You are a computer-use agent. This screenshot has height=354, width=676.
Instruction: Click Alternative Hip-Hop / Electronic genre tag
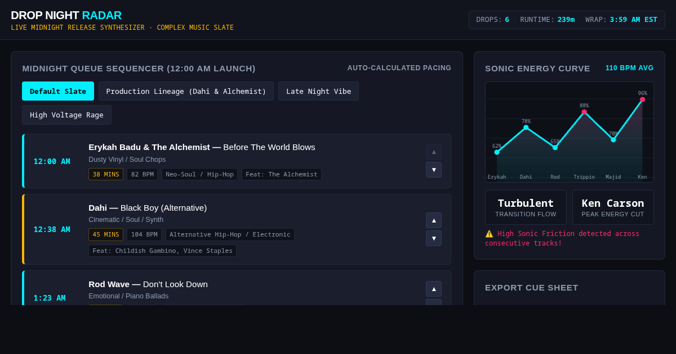(230, 234)
